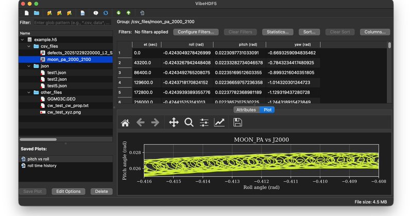
Task: Click the white speech bubble toolbar icon
Action: point(96,13)
